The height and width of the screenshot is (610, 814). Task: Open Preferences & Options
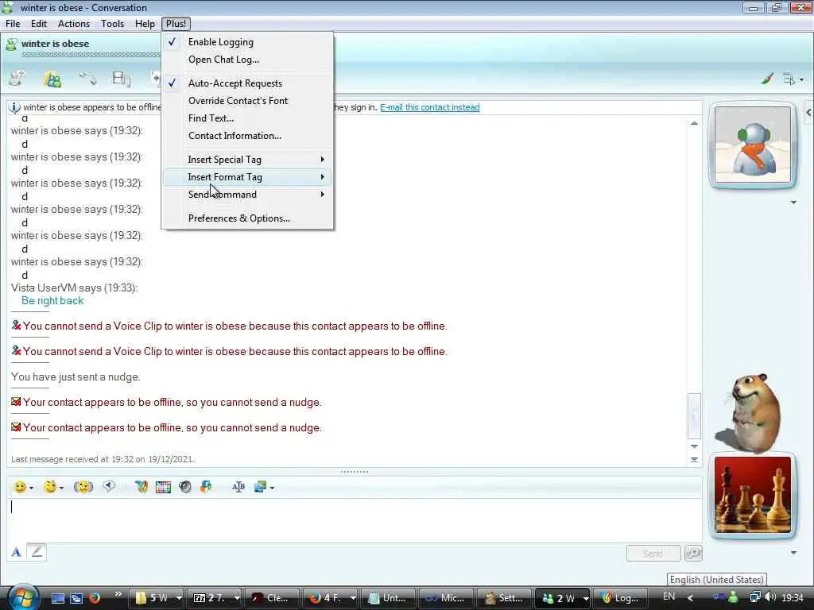pyautogui.click(x=247, y=218)
